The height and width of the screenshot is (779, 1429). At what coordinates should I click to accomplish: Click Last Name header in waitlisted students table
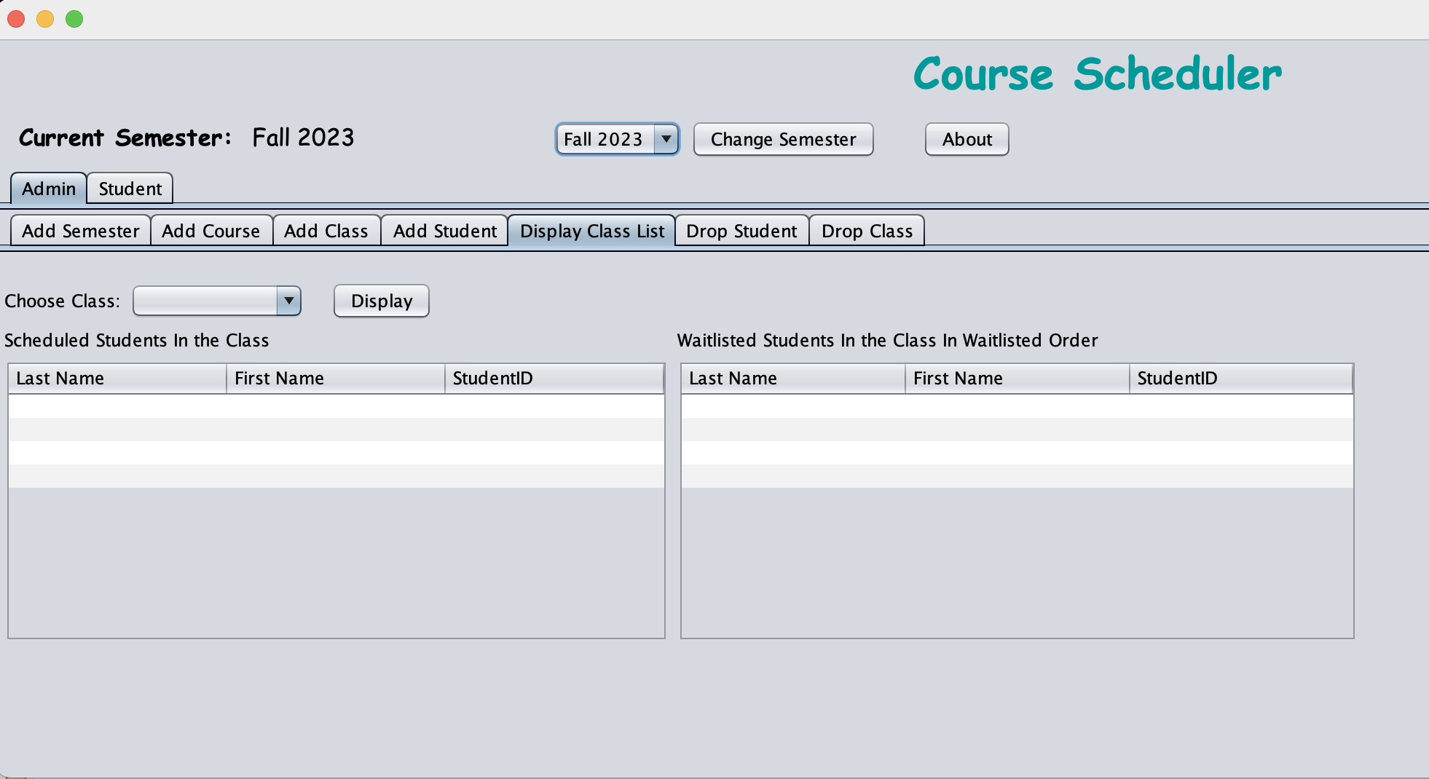[792, 379]
